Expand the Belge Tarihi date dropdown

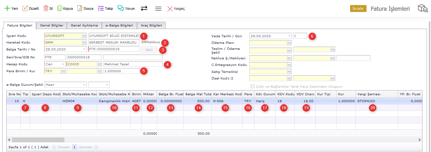pyautogui.click(x=84, y=49)
